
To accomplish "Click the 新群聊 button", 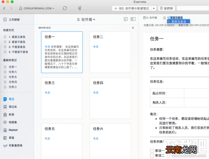I will [x=166, y=8].
